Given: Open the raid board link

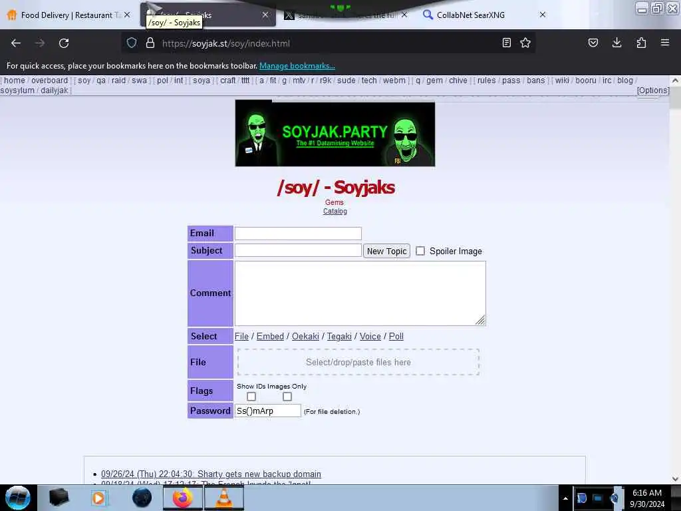Looking at the screenshot, I should (x=118, y=81).
